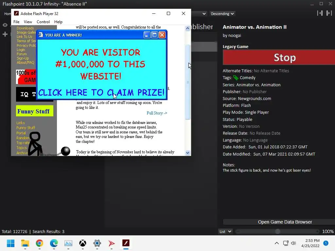Screen dimensions: 335x251
Task: Click the yellow 'Funny Stuff' banner
Action: 35,111
